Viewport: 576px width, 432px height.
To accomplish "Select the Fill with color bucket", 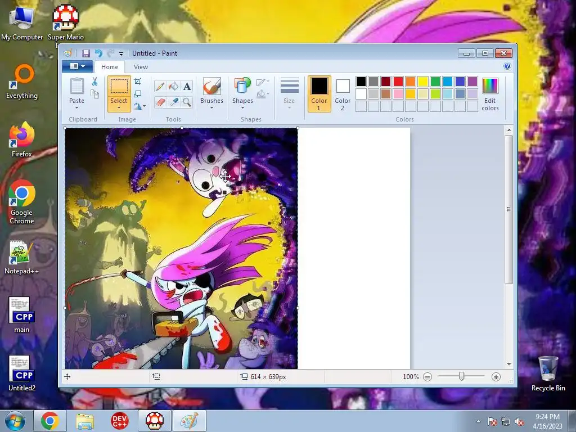I will (174, 86).
